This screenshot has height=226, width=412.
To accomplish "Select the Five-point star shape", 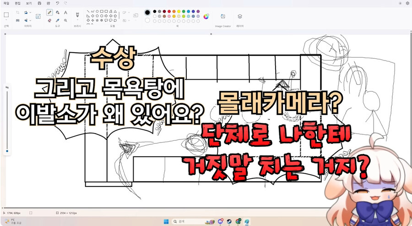I will (97, 20).
